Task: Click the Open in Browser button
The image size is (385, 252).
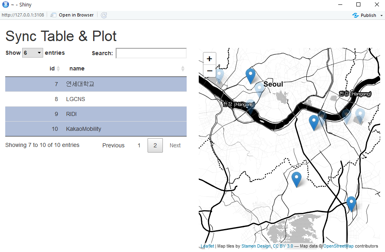Action: point(72,15)
